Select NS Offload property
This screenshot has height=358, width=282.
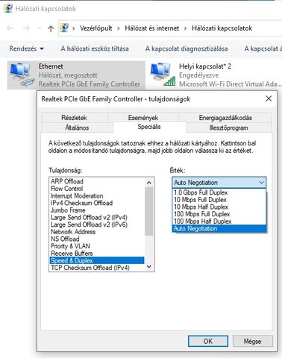tap(97, 239)
